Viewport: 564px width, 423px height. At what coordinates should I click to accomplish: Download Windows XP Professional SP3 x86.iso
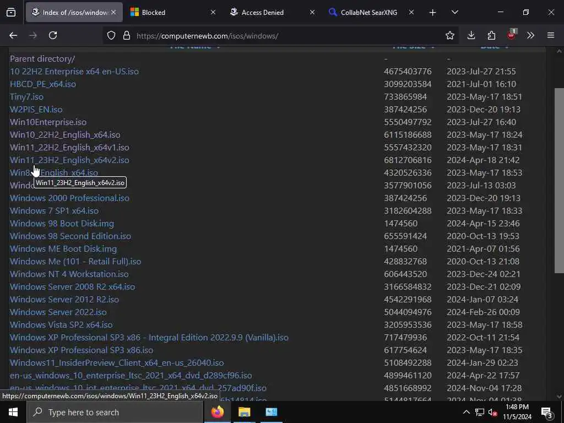tap(82, 350)
